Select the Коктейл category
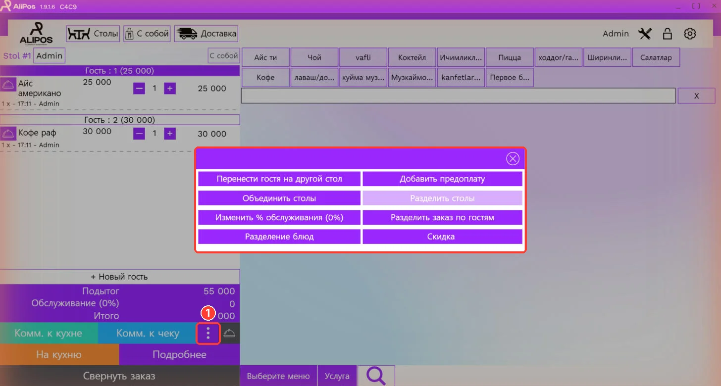Image resolution: width=721 pixels, height=386 pixels. [x=412, y=57]
